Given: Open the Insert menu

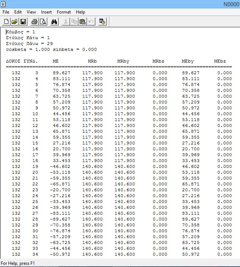Looking at the screenshot, I should (46, 12).
